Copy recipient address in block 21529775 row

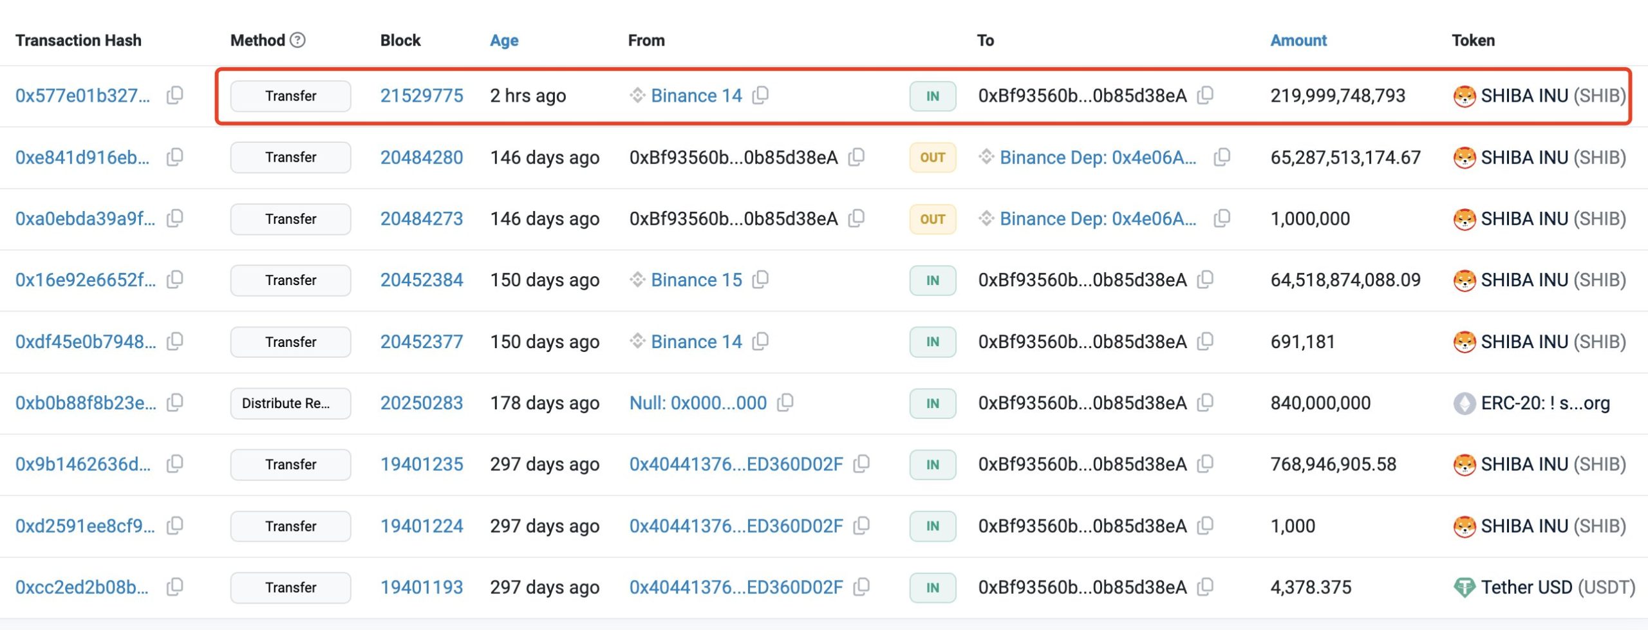pyautogui.click(x=1205, y=96)
